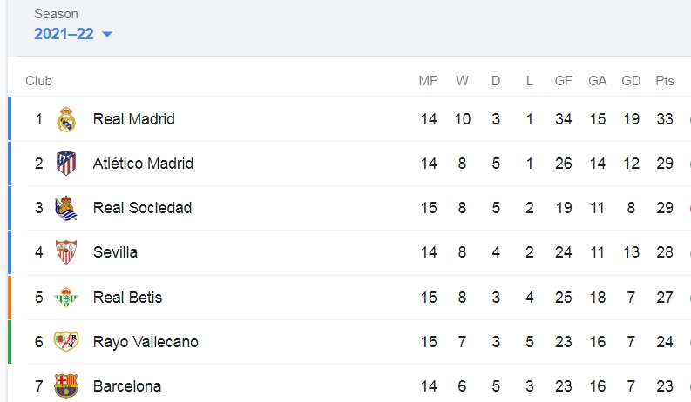Click the Club column header

point(39,81)
